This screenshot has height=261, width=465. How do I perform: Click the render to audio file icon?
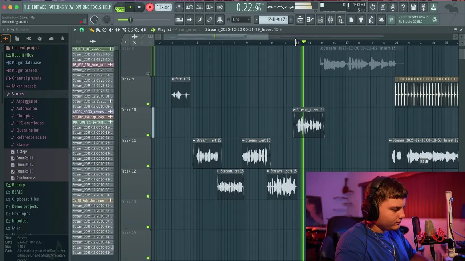tap(424, 7)
